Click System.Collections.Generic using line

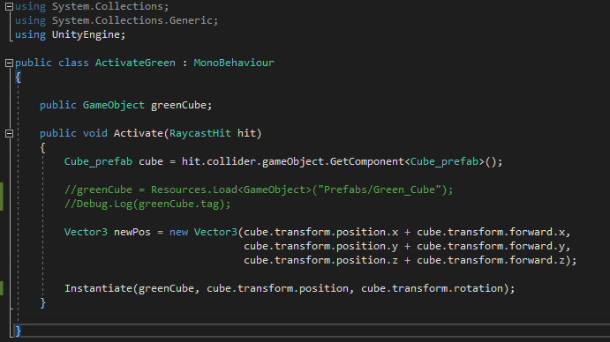click(x=117, y=20)
